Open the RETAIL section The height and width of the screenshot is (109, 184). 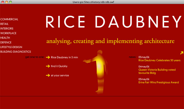click(4, 24)
